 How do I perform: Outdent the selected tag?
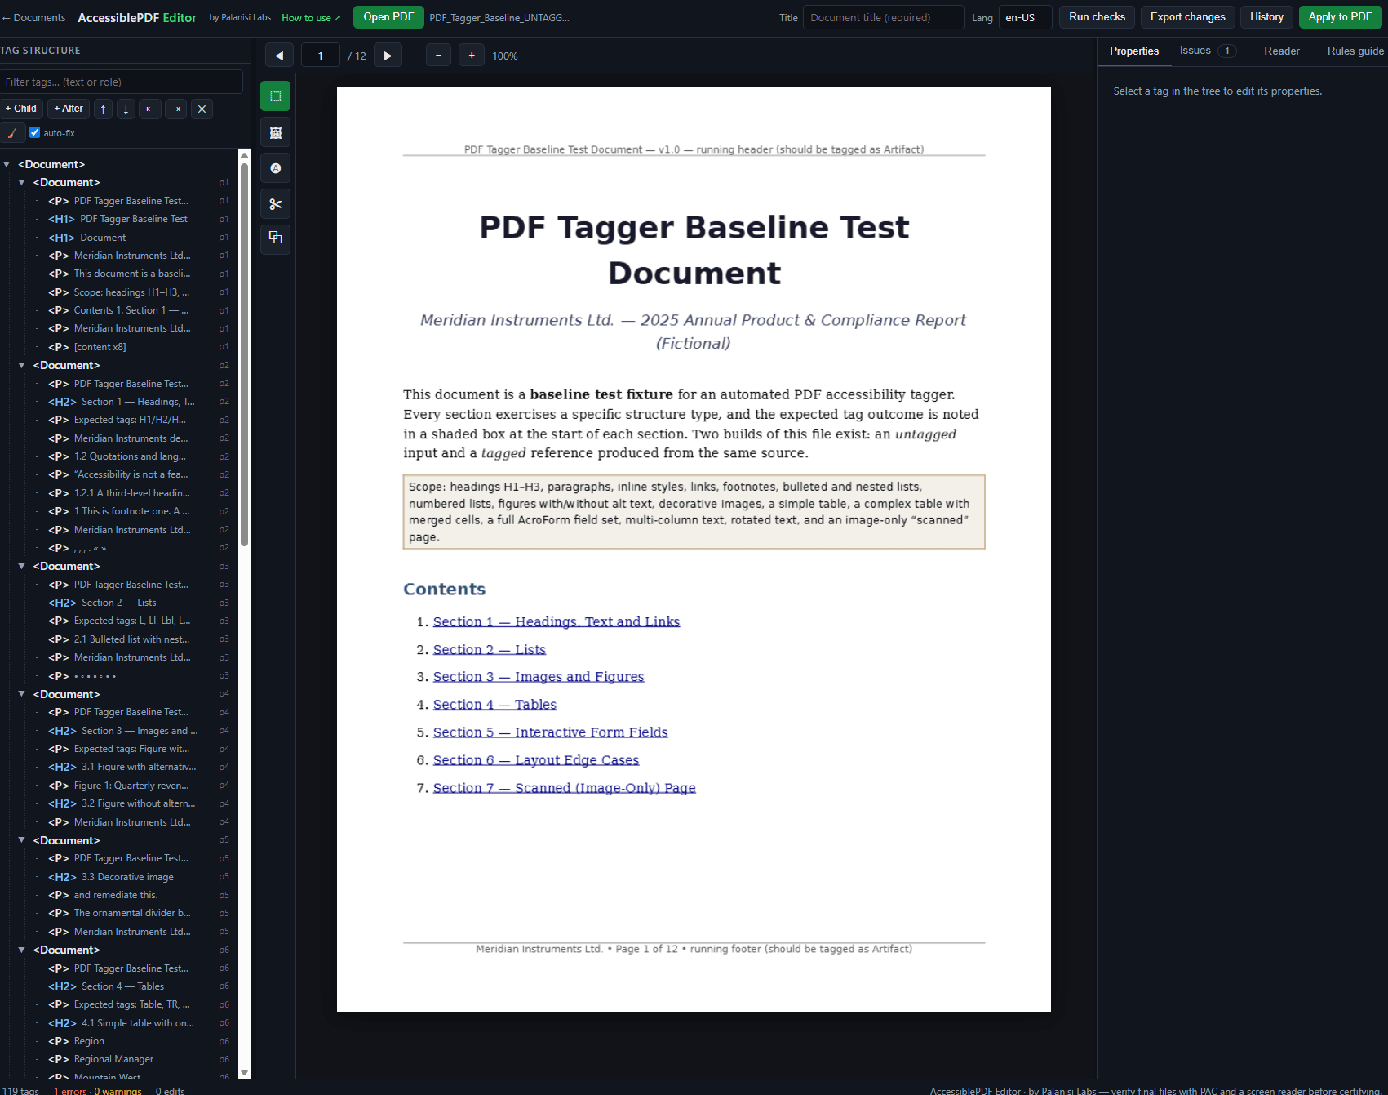(x=150, y=109)
